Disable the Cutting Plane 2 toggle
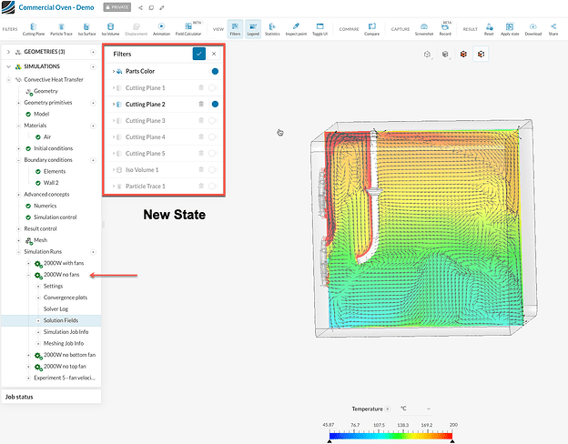The width and height of the screenshot is (568, 444). [215, 105]
